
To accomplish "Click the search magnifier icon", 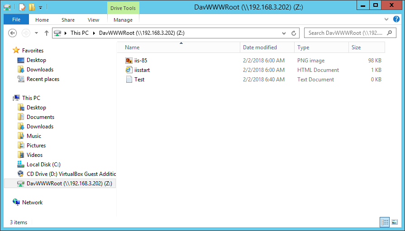I will tap(390, 33).
